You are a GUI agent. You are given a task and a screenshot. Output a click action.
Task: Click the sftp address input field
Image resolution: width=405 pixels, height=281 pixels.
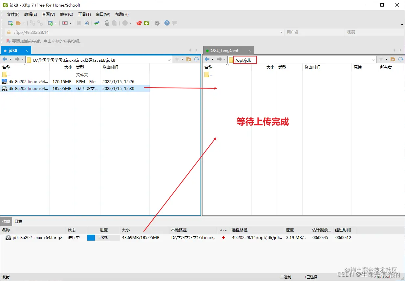coord(144,32)
